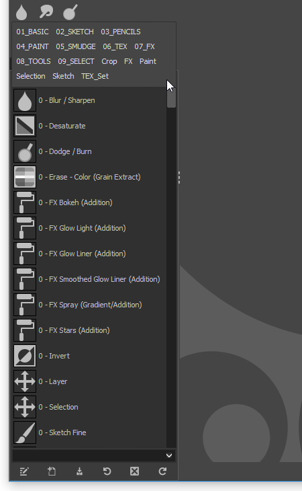Delete the selected tool preset

click(135, 471)
